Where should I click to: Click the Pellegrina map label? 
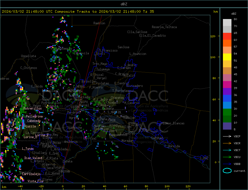pos(34,116)
